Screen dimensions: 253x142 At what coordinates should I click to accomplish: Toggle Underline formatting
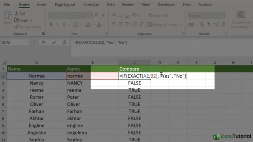coord(64,24)
